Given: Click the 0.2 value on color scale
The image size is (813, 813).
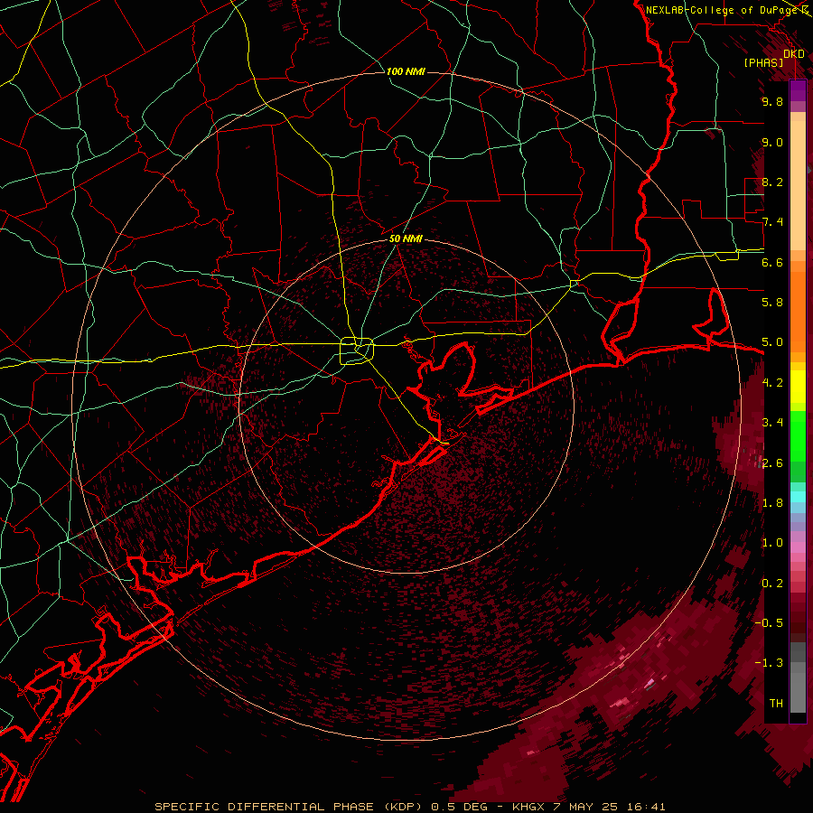Looking at the screenshot, I should coord(772,584).
